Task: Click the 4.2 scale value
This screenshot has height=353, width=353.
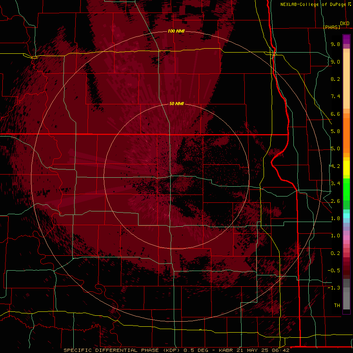Action: (x=335, y=166)
